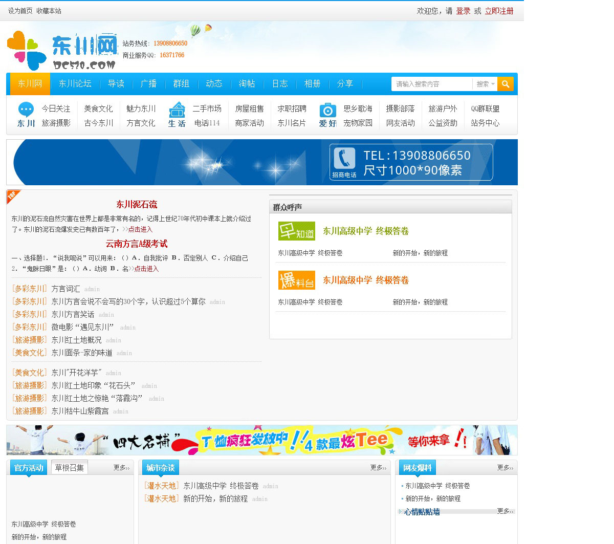Click the 爱好 camera icon
Image resolution: width=614 pixels, height=544 pixels.
tap(327, 110)
